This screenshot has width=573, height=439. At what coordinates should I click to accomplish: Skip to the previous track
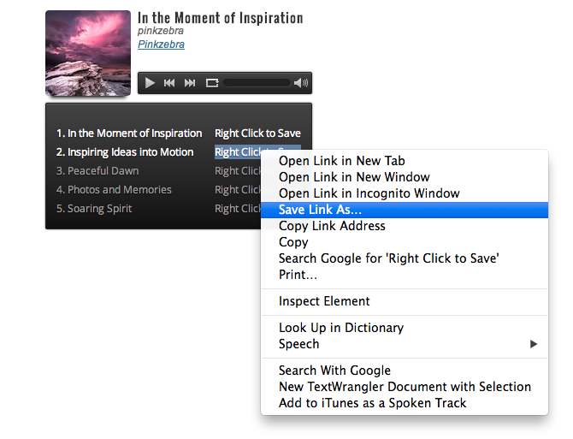(169, 83)
